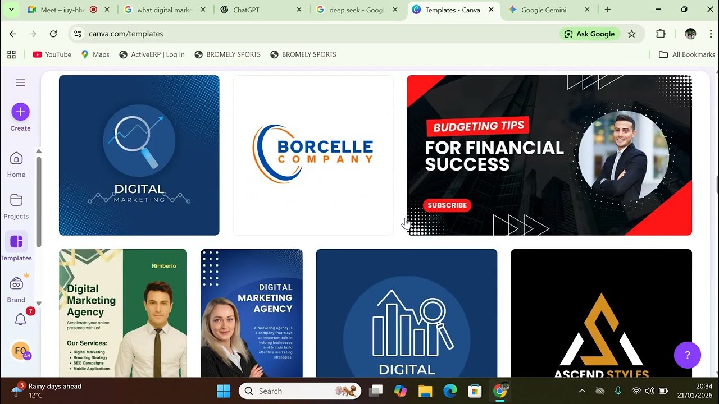719x404 pixels.
Task: Open the notifications bell
Action: [x=21, y=320]
